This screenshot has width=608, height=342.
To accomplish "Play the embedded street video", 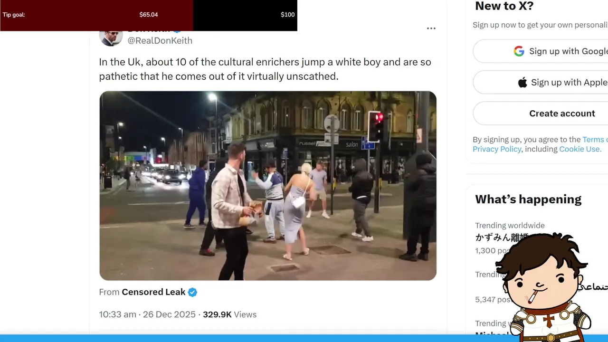I will (268, 186).
